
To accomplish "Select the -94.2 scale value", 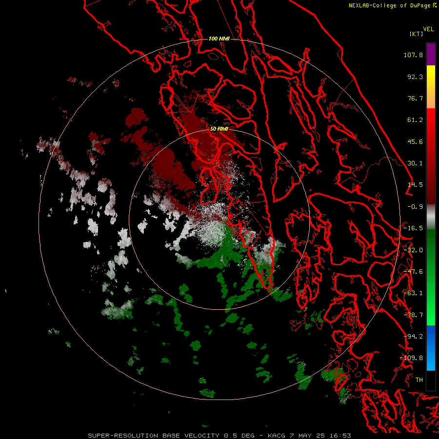I will coord(413,337).
